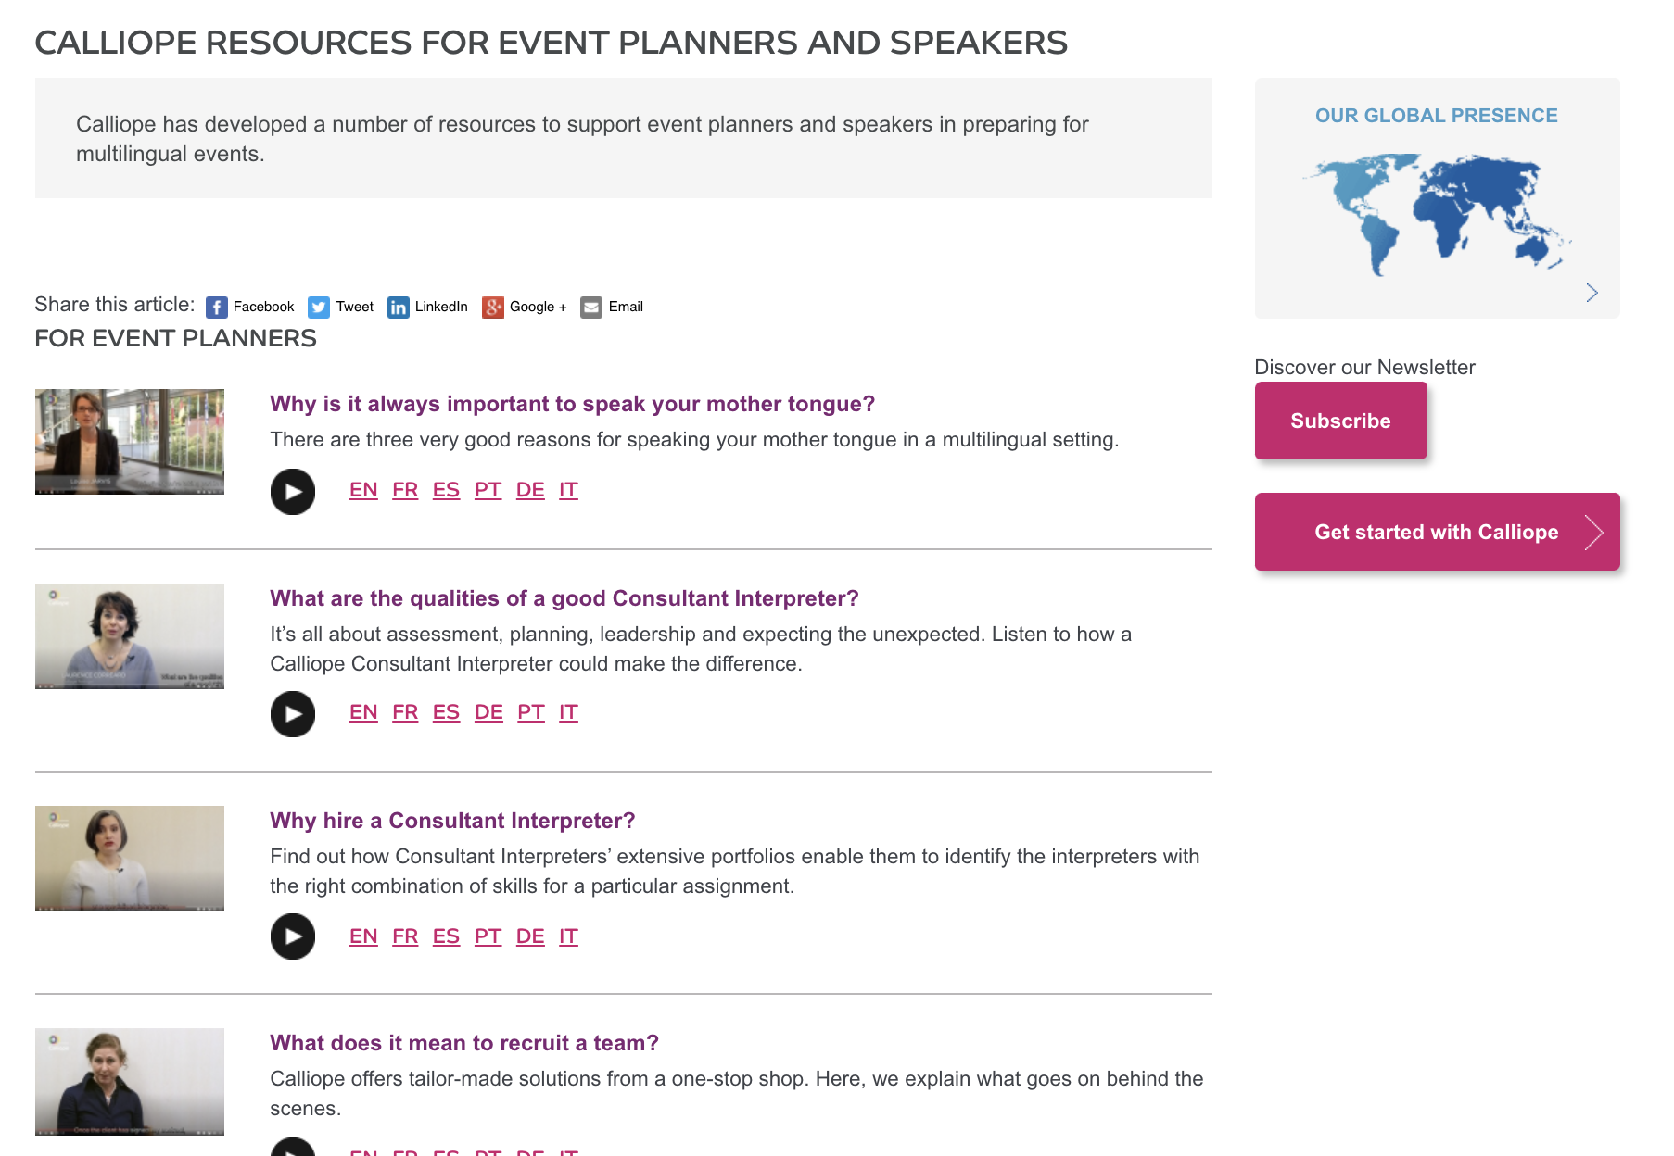Click the Google+ share icon

(493, 308)
